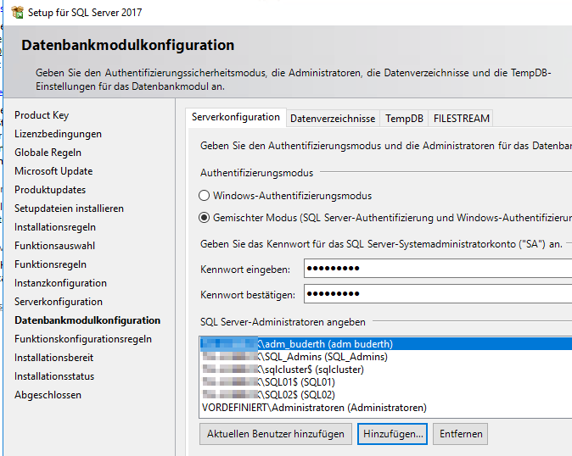The width and height of the screenshot is (572, 456).
Task: Select the SQL_Admins list entry
Action: [386, 357]
